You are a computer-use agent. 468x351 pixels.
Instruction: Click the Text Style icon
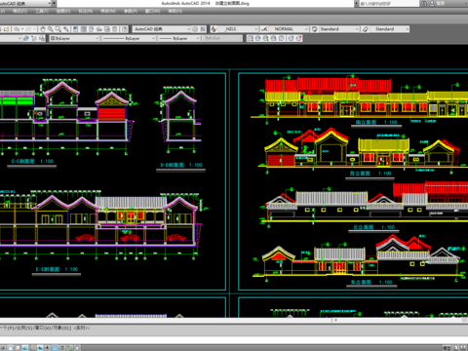(x=214, y=29)
